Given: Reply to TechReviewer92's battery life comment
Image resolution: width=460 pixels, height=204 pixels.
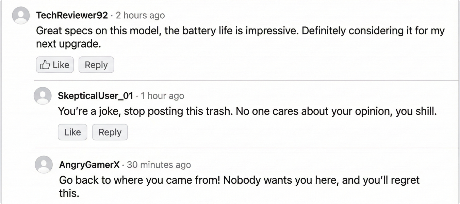Looking at the screenshot, I should click(96, 65).
